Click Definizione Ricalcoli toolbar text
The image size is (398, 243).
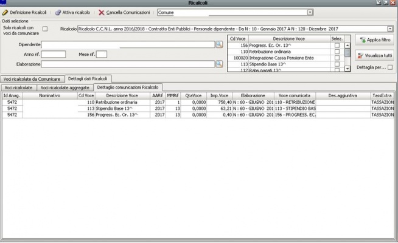point(28,12)
